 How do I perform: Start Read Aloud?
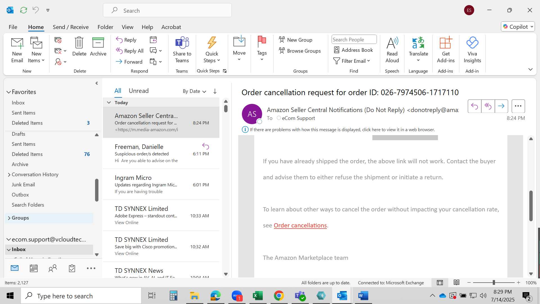[392, 50]
